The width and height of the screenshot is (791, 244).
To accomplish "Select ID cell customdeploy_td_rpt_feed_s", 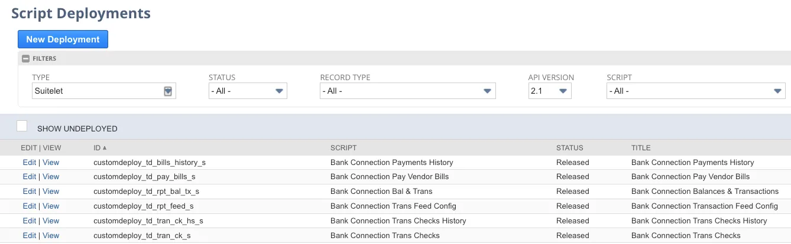I will [x=144, y=206].
